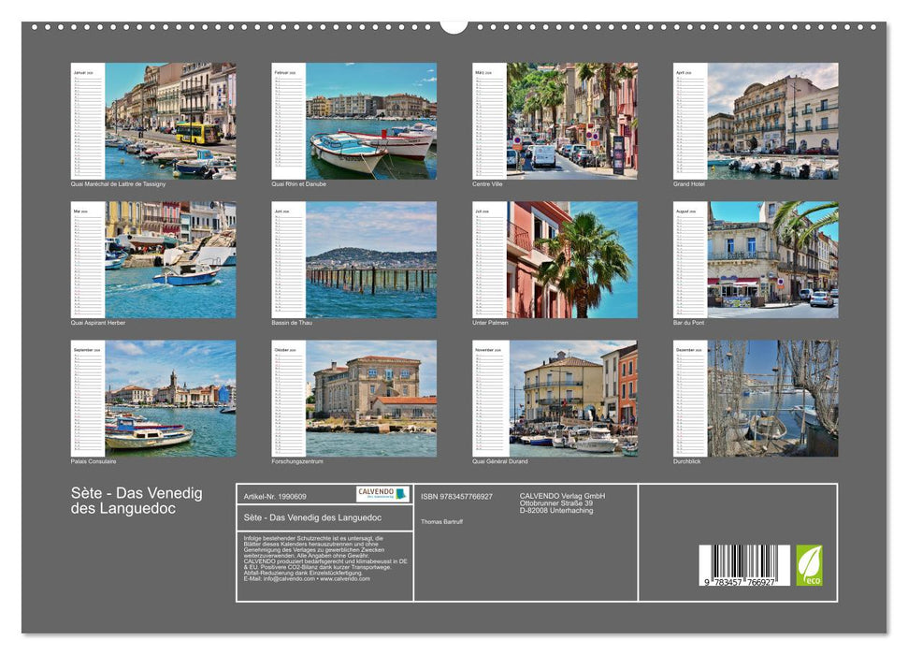Open the April Grand Hotel image
Viewport: 908px width, 655px height.
point(753,122)
